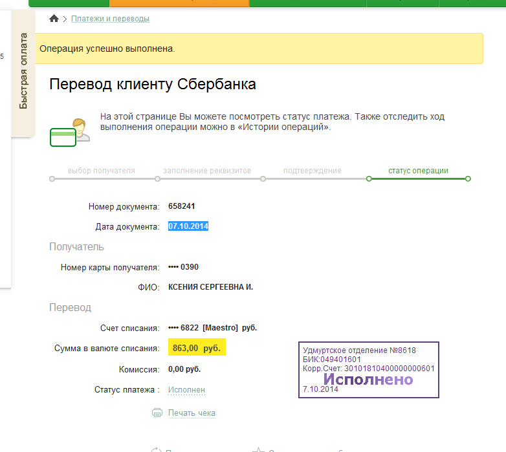Click the name КСЕНИЯ СЕРГЕЕВНА И.
Screen dimensions: 506x452
[210, 287]
